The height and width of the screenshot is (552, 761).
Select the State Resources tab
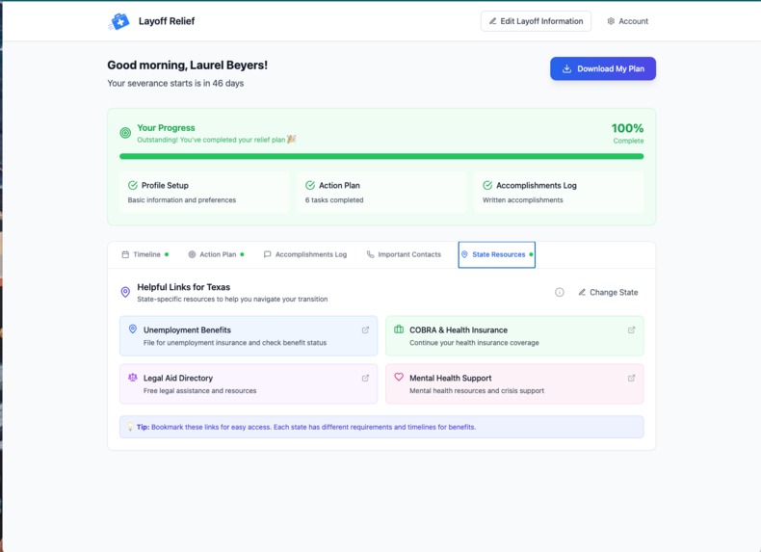tap(496, 254)
